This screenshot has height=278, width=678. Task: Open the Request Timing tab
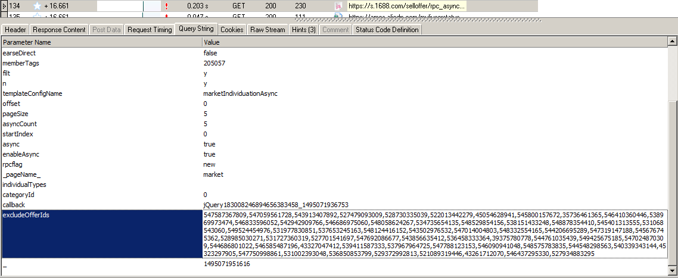coord(149,29)
